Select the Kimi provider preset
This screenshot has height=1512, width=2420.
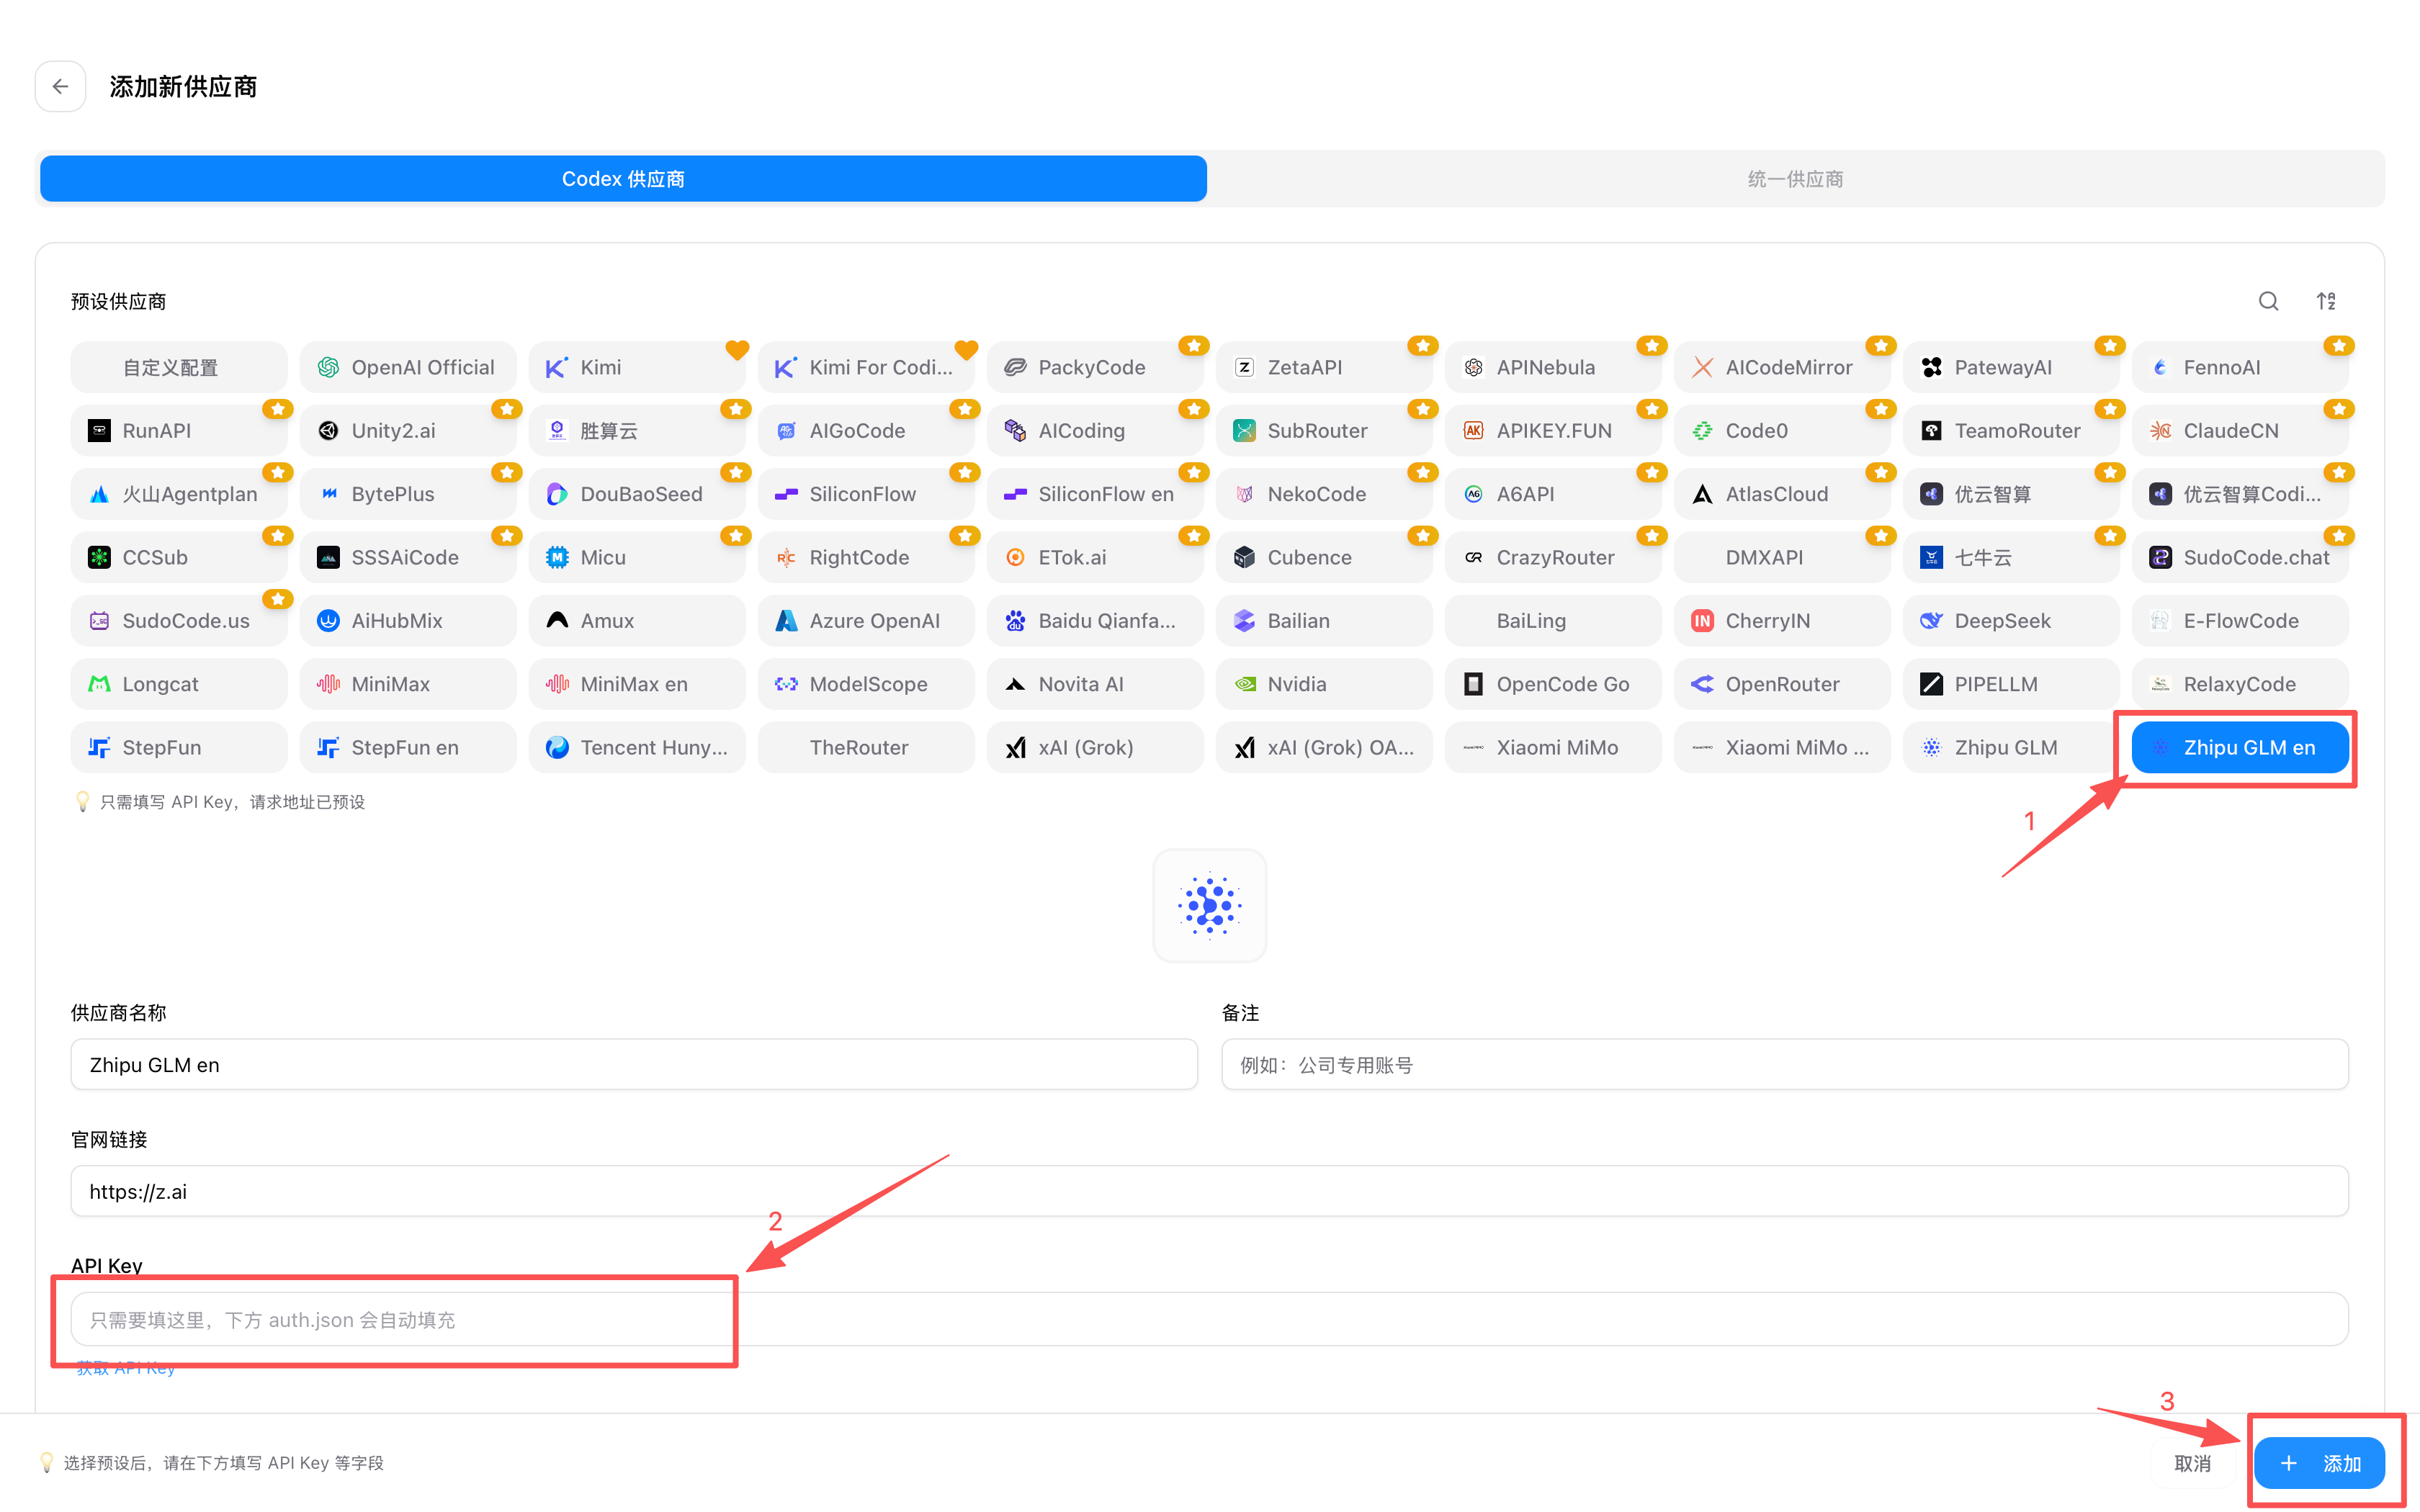click(x=637, y=367)
